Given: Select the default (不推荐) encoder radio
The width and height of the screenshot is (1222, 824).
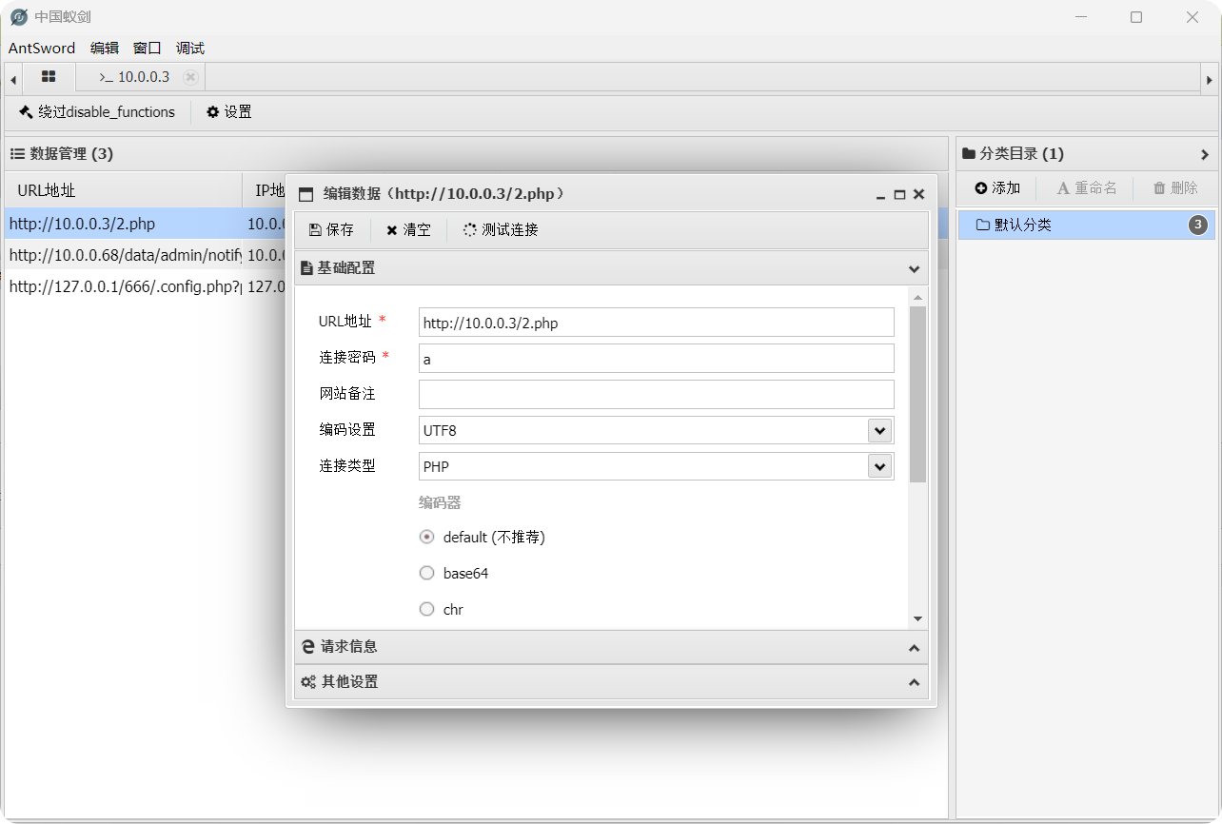Looking at the screenshot, I should click(x=426, y=537).
